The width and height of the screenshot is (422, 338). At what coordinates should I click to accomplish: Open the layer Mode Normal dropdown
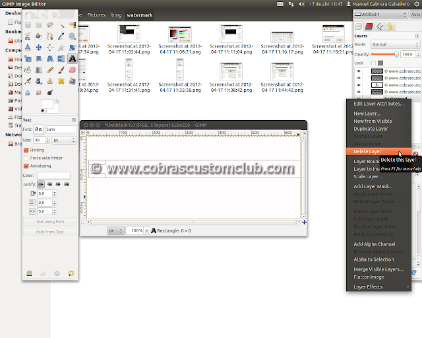395,44
